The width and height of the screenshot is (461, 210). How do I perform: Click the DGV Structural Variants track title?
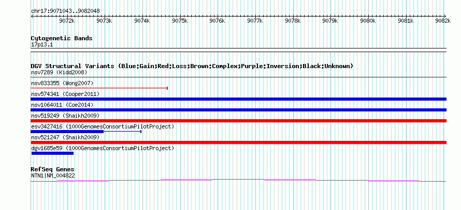click(192, 66)
